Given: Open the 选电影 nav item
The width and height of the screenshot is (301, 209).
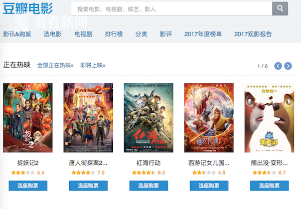Looking at the screenshot, I should click(53, 34).
